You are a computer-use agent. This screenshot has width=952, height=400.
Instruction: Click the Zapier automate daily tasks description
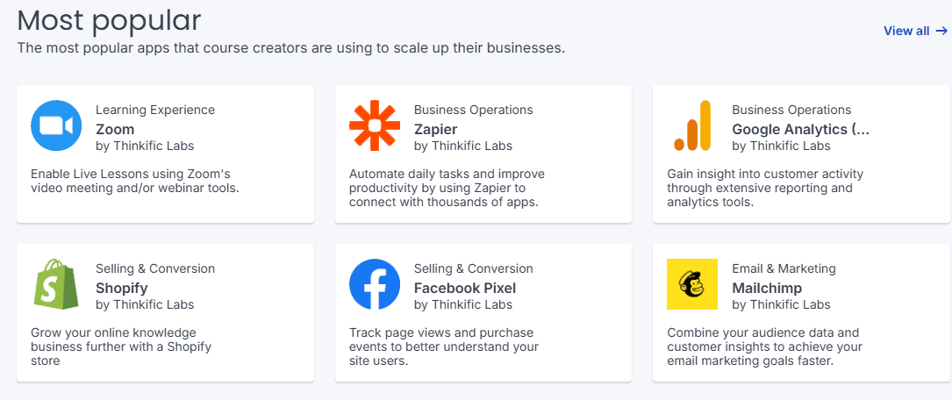tap(447, 189)
